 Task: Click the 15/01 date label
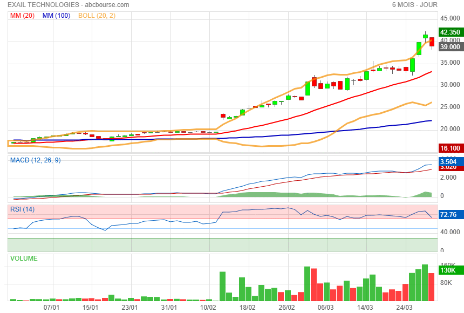pyautogui.click(x=90, y=308)
